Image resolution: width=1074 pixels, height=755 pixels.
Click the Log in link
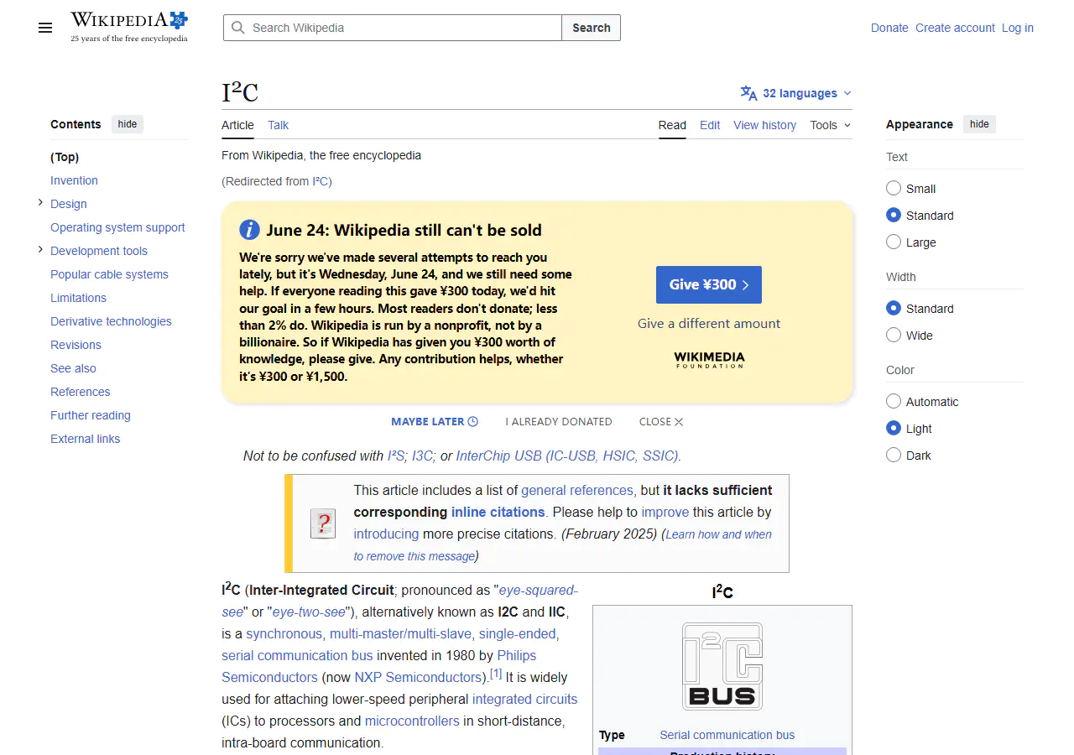[x=1018, y=28]
